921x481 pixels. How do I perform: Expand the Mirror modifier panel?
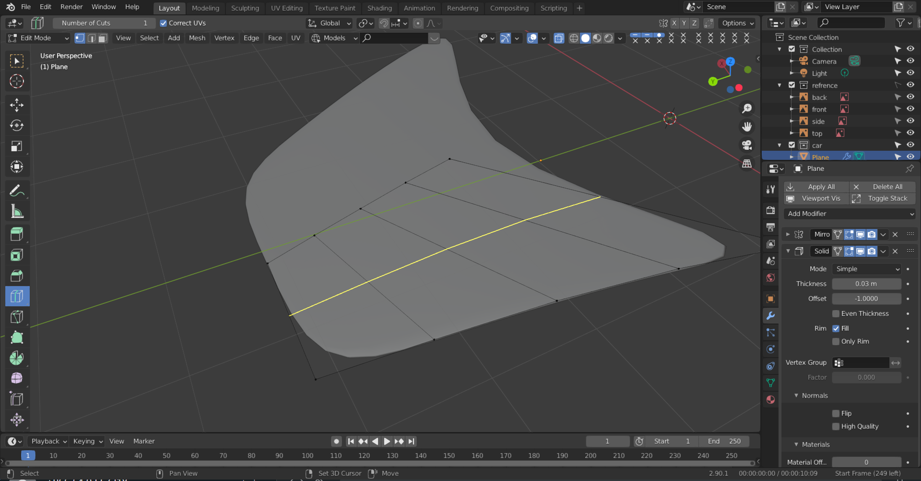click(788, 234)
